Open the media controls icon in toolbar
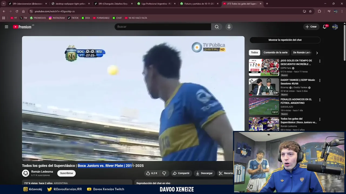 point(329,11)
